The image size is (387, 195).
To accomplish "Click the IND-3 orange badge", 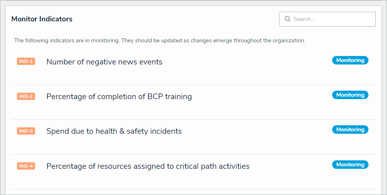I will point(26,131).
